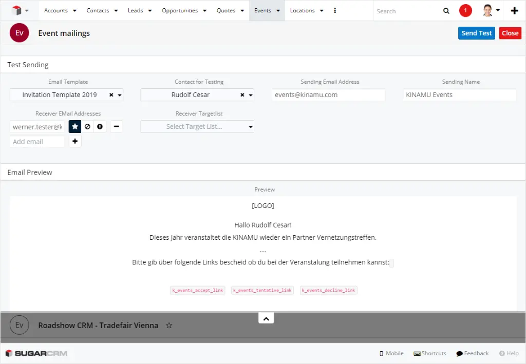526x364 pixels.
Task: Collapse drawer with the up chevron
Action: click(266, 318)
